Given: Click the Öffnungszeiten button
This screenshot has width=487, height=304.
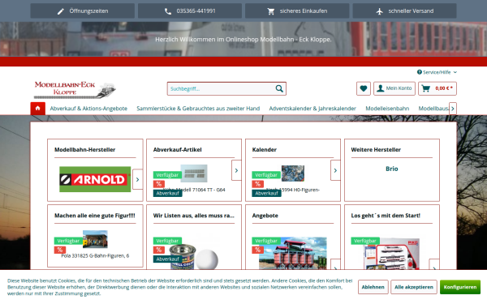Looking at the screenshot, I should click(x=83, y=11).
